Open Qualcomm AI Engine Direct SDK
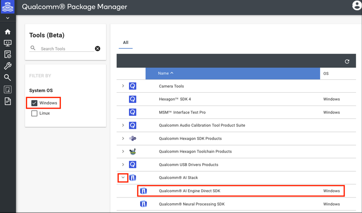 [x=189, y=191]
